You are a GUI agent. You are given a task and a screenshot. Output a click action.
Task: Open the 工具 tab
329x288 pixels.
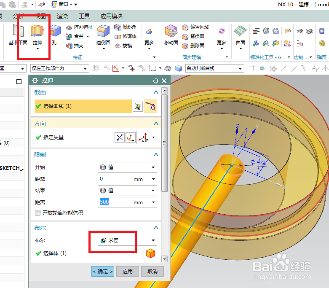click(x=84, y=16)
